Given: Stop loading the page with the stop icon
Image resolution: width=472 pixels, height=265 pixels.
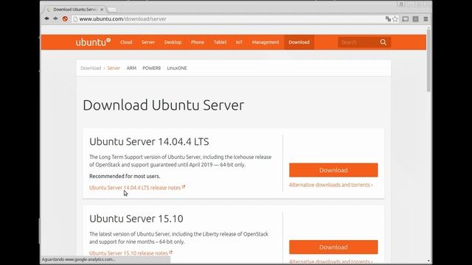Looking at the screenshot, I should tap(65, 18).
